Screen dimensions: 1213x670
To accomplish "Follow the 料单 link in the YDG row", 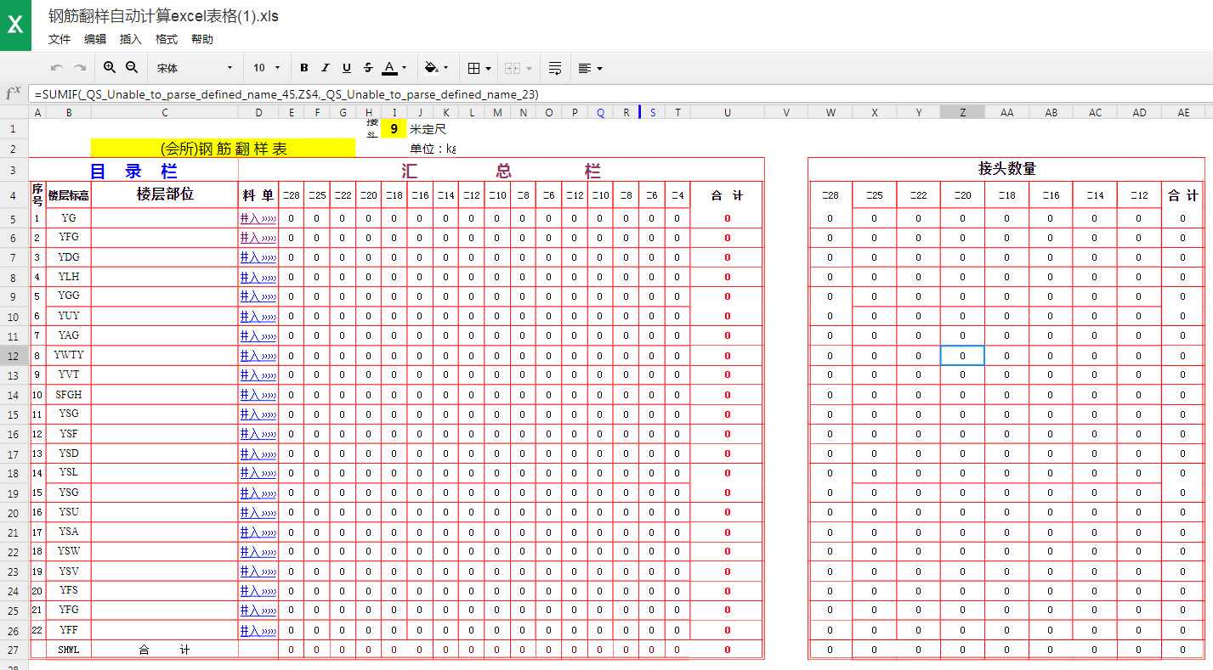I will coord(258,257).
